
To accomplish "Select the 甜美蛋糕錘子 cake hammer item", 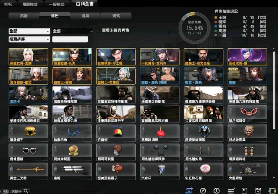I will (116, 171).
